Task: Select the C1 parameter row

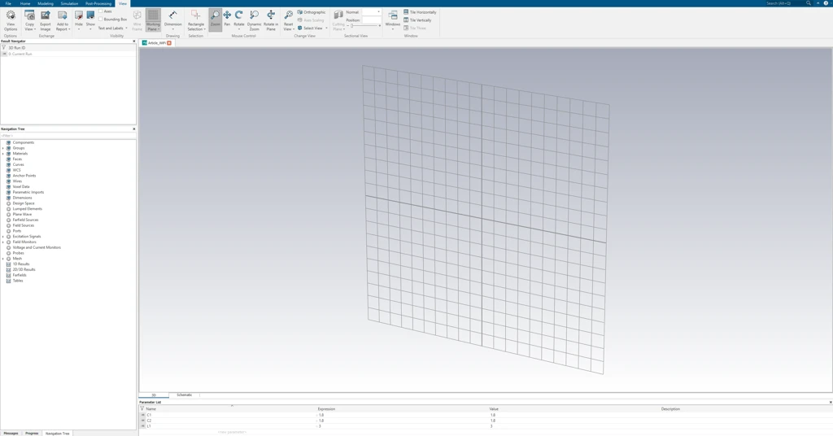Action: 486,415
